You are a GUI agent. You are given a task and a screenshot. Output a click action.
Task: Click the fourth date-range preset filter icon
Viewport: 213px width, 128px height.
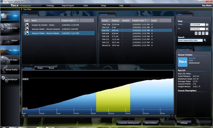tap(207, 33)
